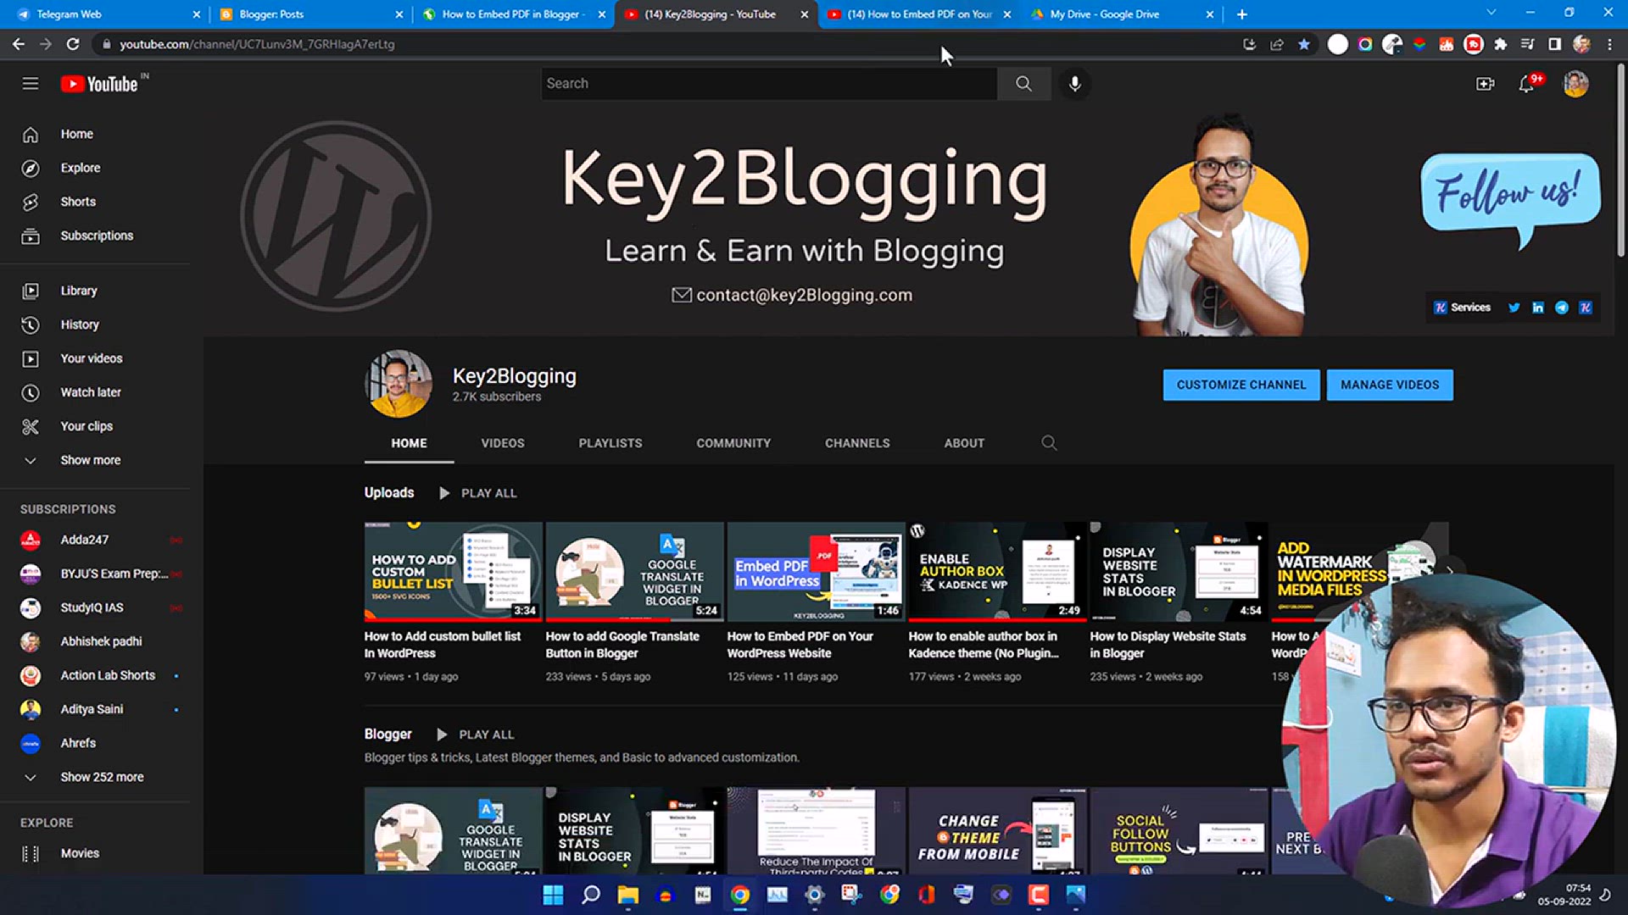The height and width of the screenshot is (915, 1628).
Task: Go back in browser
Action: pyautogui.click(x=19, y=44)
